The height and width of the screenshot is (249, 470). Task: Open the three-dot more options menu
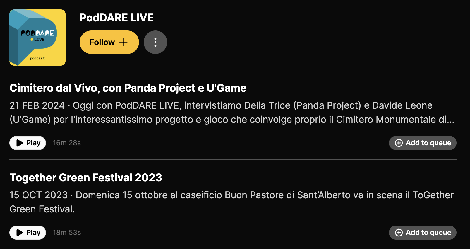[155, 42]
